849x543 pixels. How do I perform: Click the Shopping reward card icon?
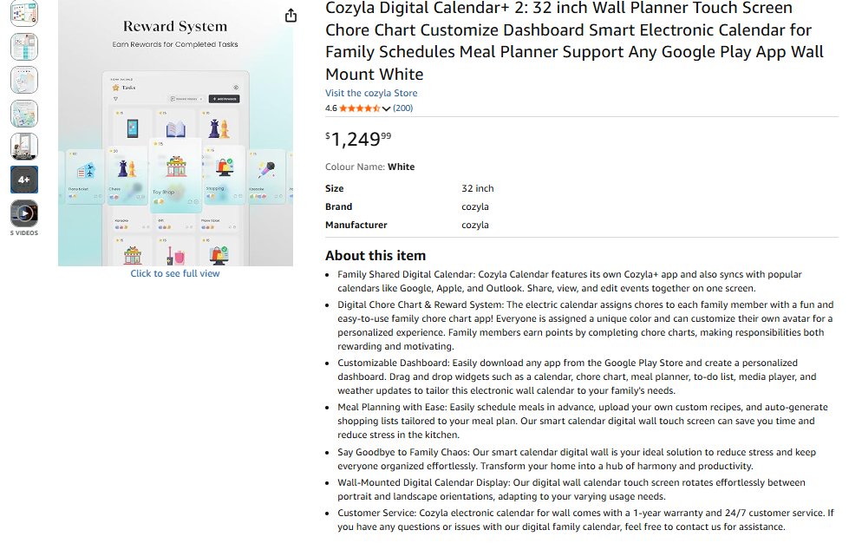pyautogui.click(x=224, y=167)
